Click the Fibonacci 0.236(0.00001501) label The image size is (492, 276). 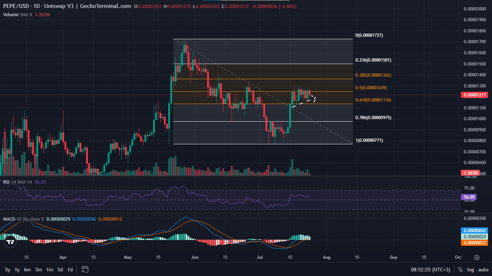point(373,60)
